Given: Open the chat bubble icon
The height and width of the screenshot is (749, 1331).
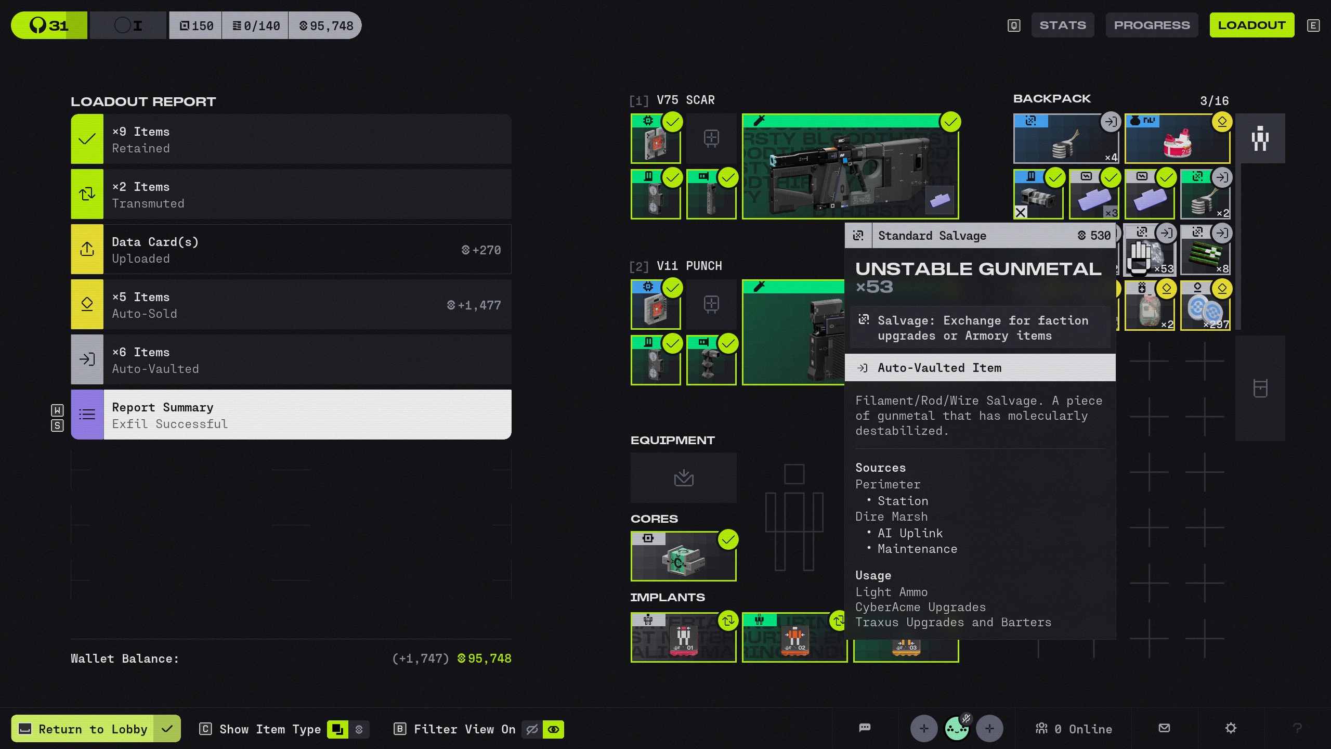Looking at the screenshot, I should (x=865, y=728).
